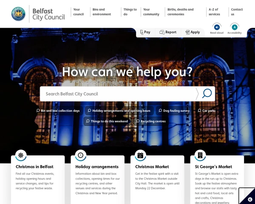The height and width of the screenshot is (204, 255).
Task: Click the Report quick action
Action: tap(168, 32)
